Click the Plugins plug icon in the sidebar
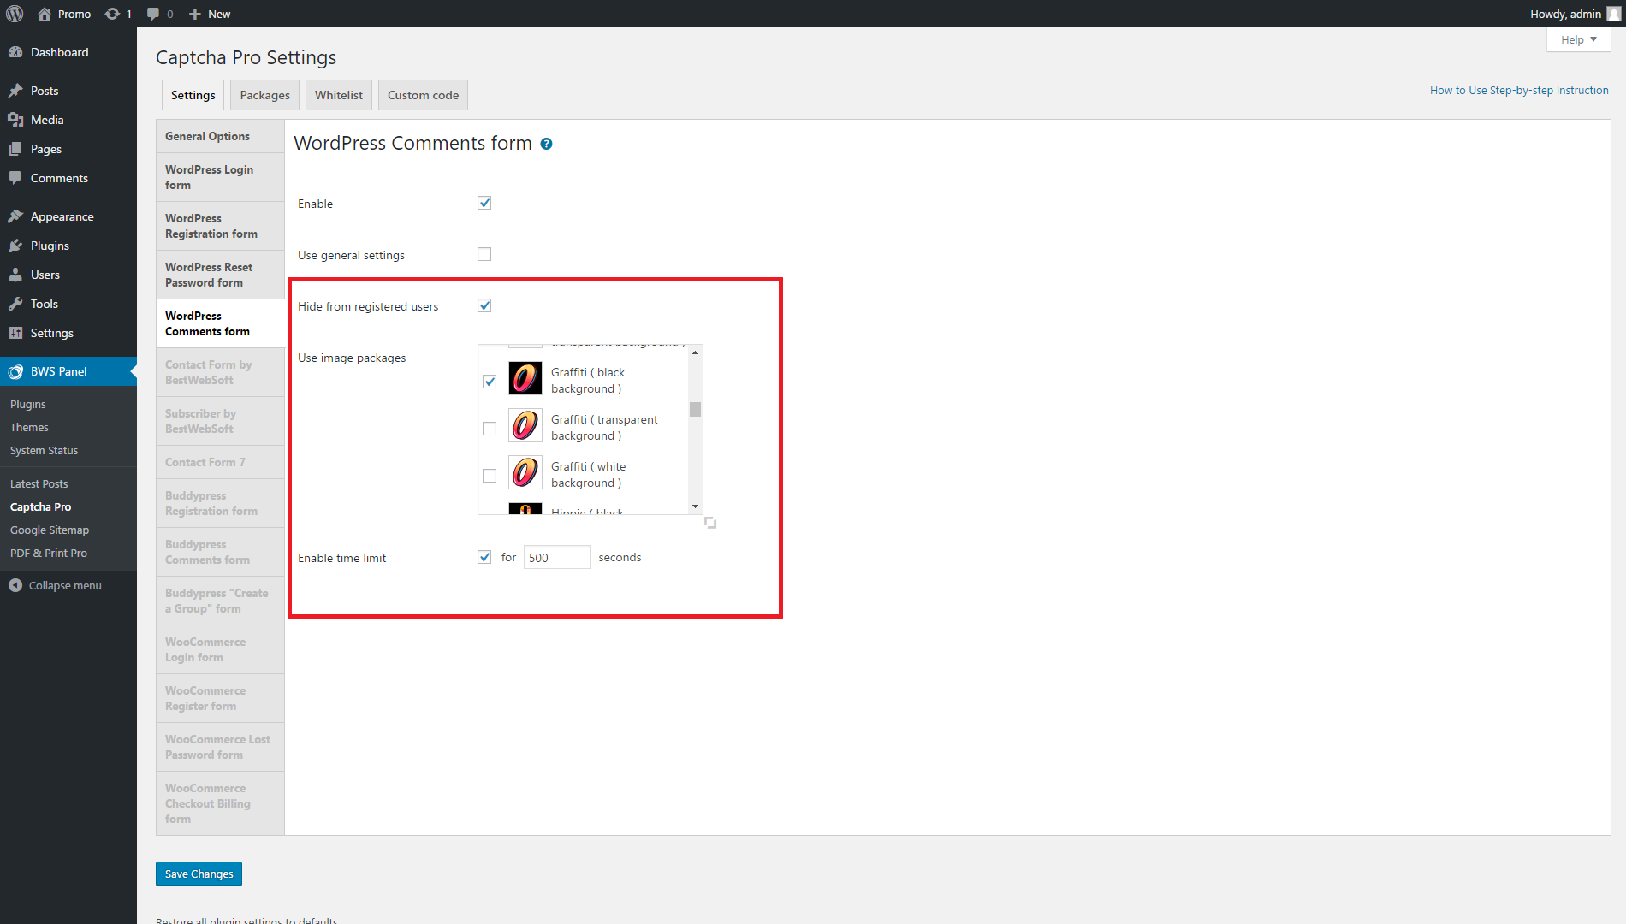Image resolution: width=1626 pixels, height=924 pixels. (x=15, y=246)
